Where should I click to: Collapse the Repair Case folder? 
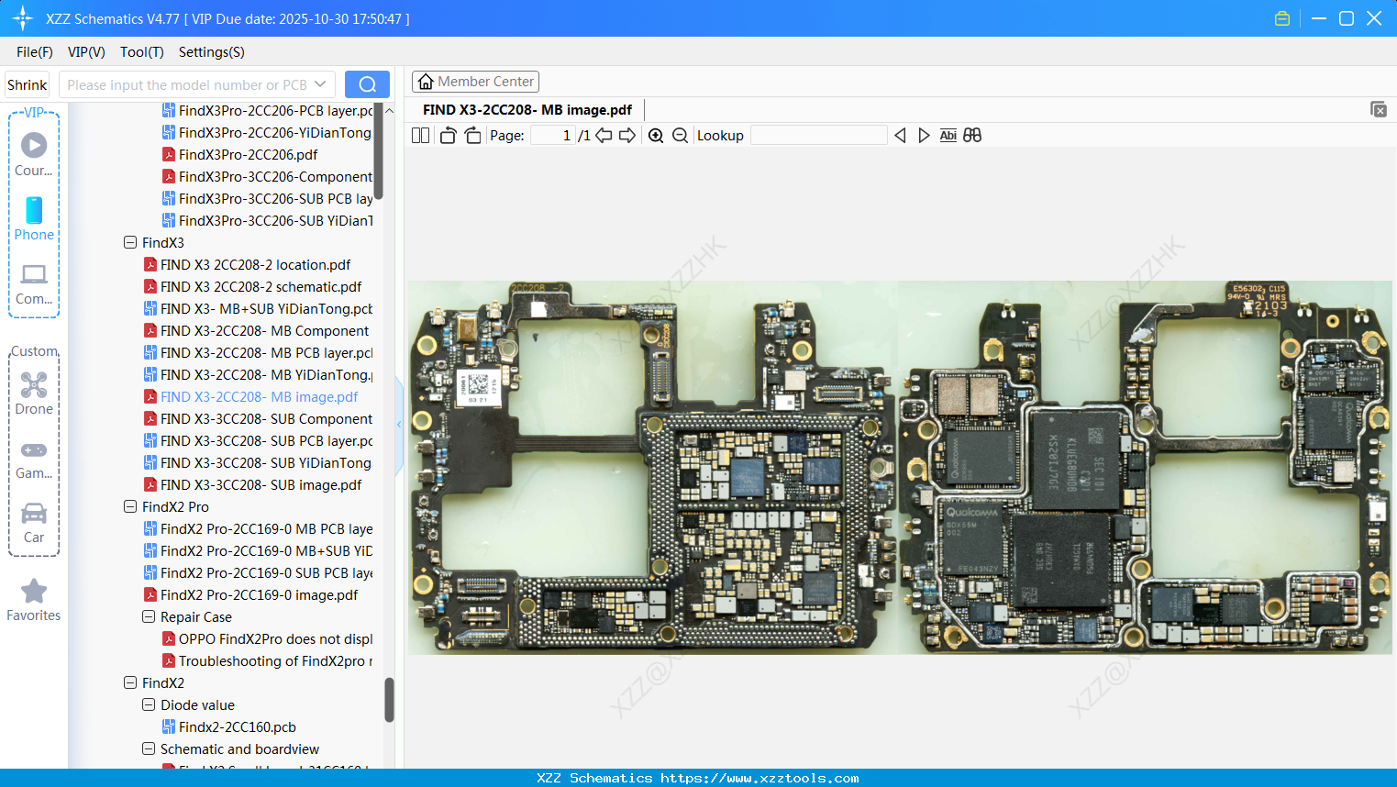pyautogui.click(x=149, y=617)
